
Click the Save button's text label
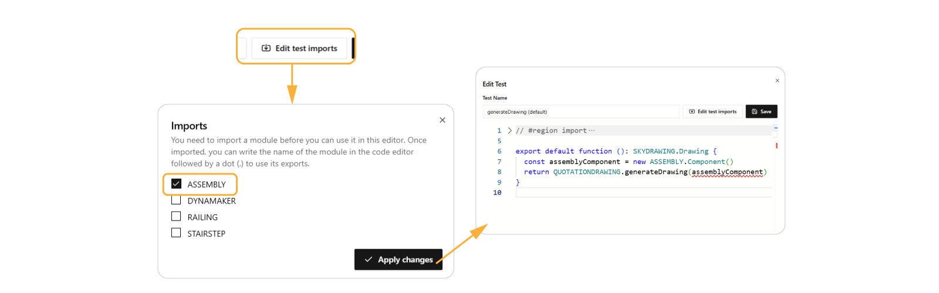(766, 111)
